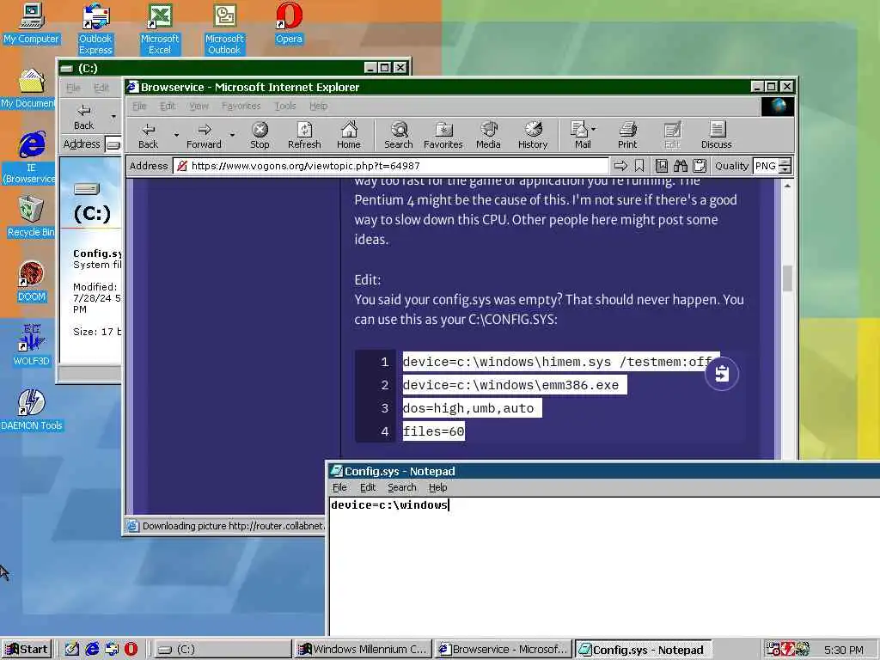Open Search menu in Notepad
This screenshot has height=660, width=880.
pos(402,488)
